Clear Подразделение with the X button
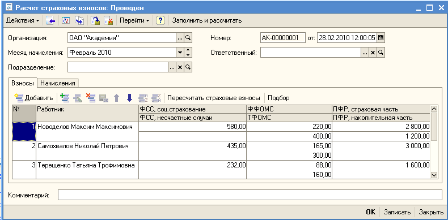448x220 pixels. (180, 67)
